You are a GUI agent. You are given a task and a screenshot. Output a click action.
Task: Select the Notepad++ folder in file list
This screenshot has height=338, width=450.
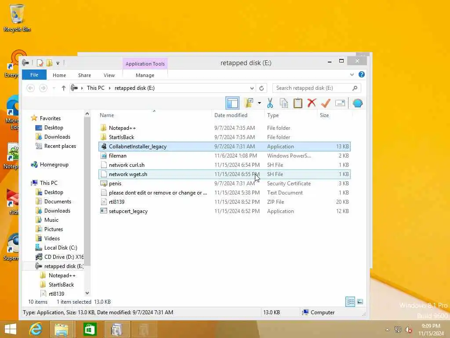(225, 128)
